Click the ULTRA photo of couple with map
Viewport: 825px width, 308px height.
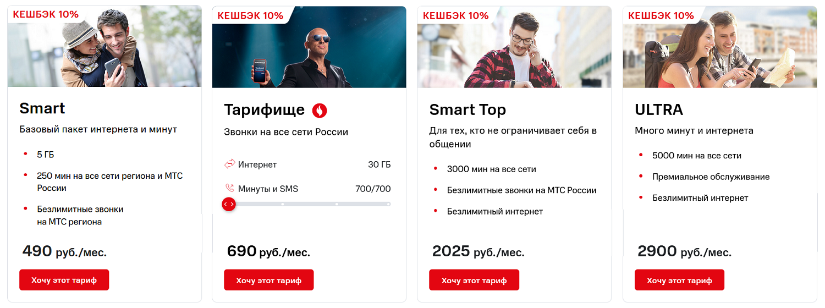tap(726, 55)
